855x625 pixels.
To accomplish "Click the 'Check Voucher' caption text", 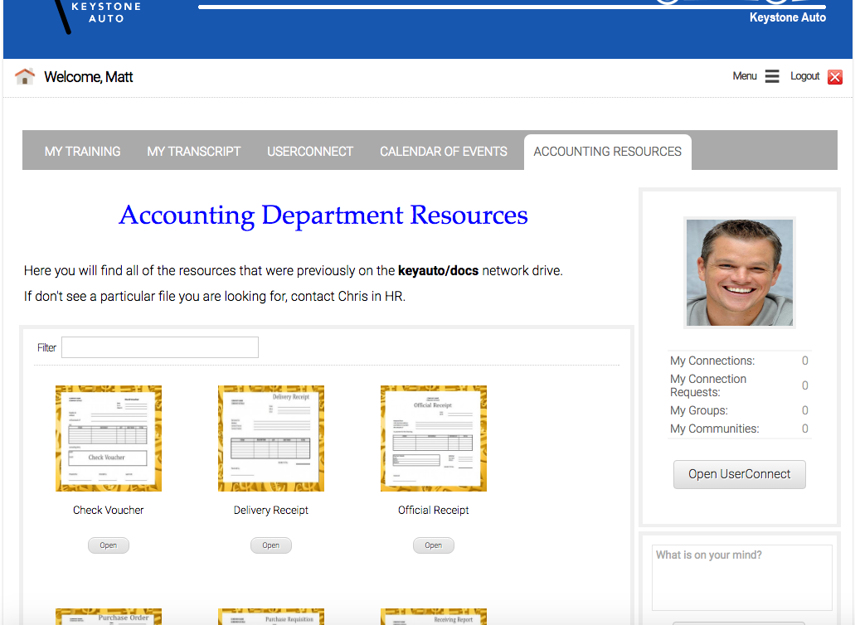I will 109,510.
